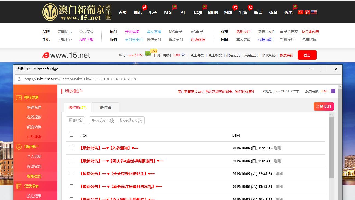This screenshot has height=200, width=355.
Task: Open 自助返水 in sidebar
Action: [34, 137]
